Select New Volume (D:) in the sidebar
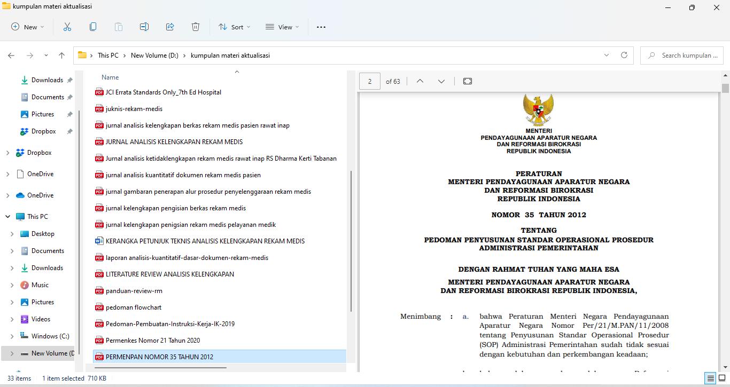This screenshot has width=730, height=387. pos(38,353)
